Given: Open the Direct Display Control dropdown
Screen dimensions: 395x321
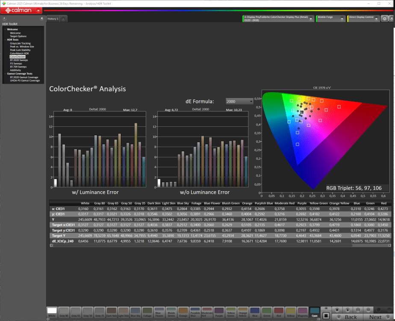Looking at the screenshot, I should tap(363, 18).
